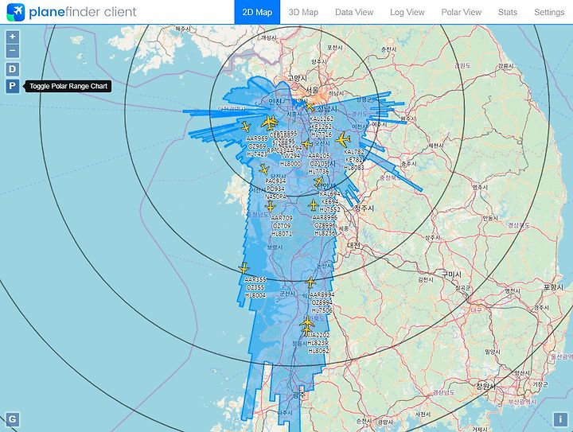
Task: Click the OZ8994 flight label
Action: (x=322, y=302)
